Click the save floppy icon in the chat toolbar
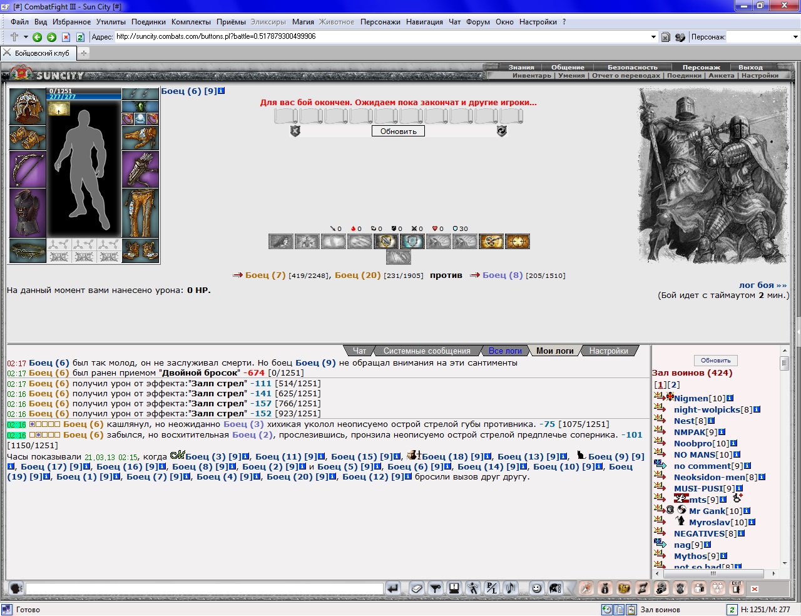The width and height of the screenshot is (801, 616). 454,588
